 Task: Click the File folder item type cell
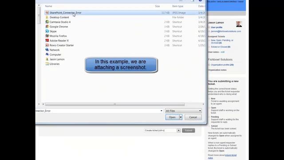[178, 17]
